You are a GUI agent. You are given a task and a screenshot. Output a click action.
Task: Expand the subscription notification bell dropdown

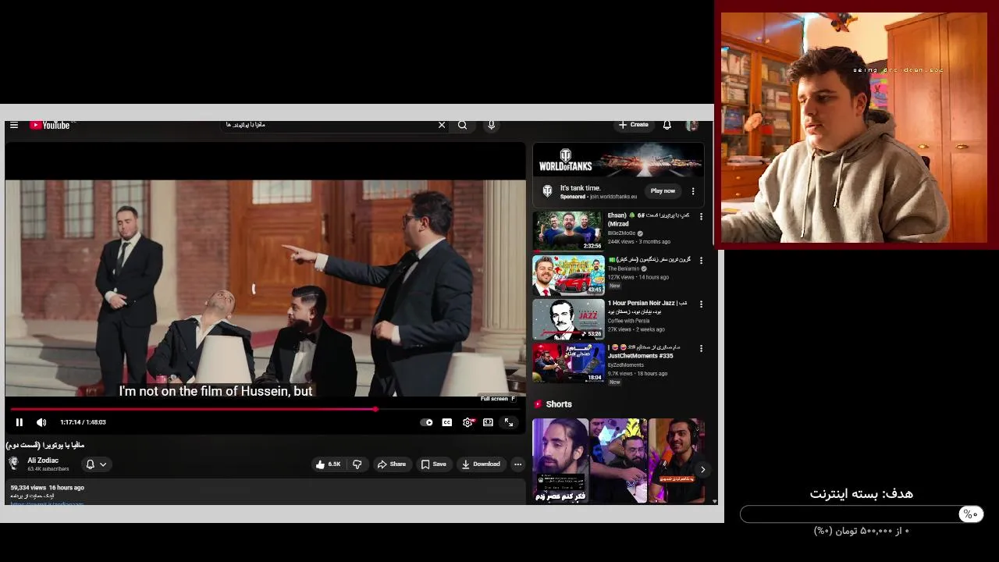click(x=96, y=464)
